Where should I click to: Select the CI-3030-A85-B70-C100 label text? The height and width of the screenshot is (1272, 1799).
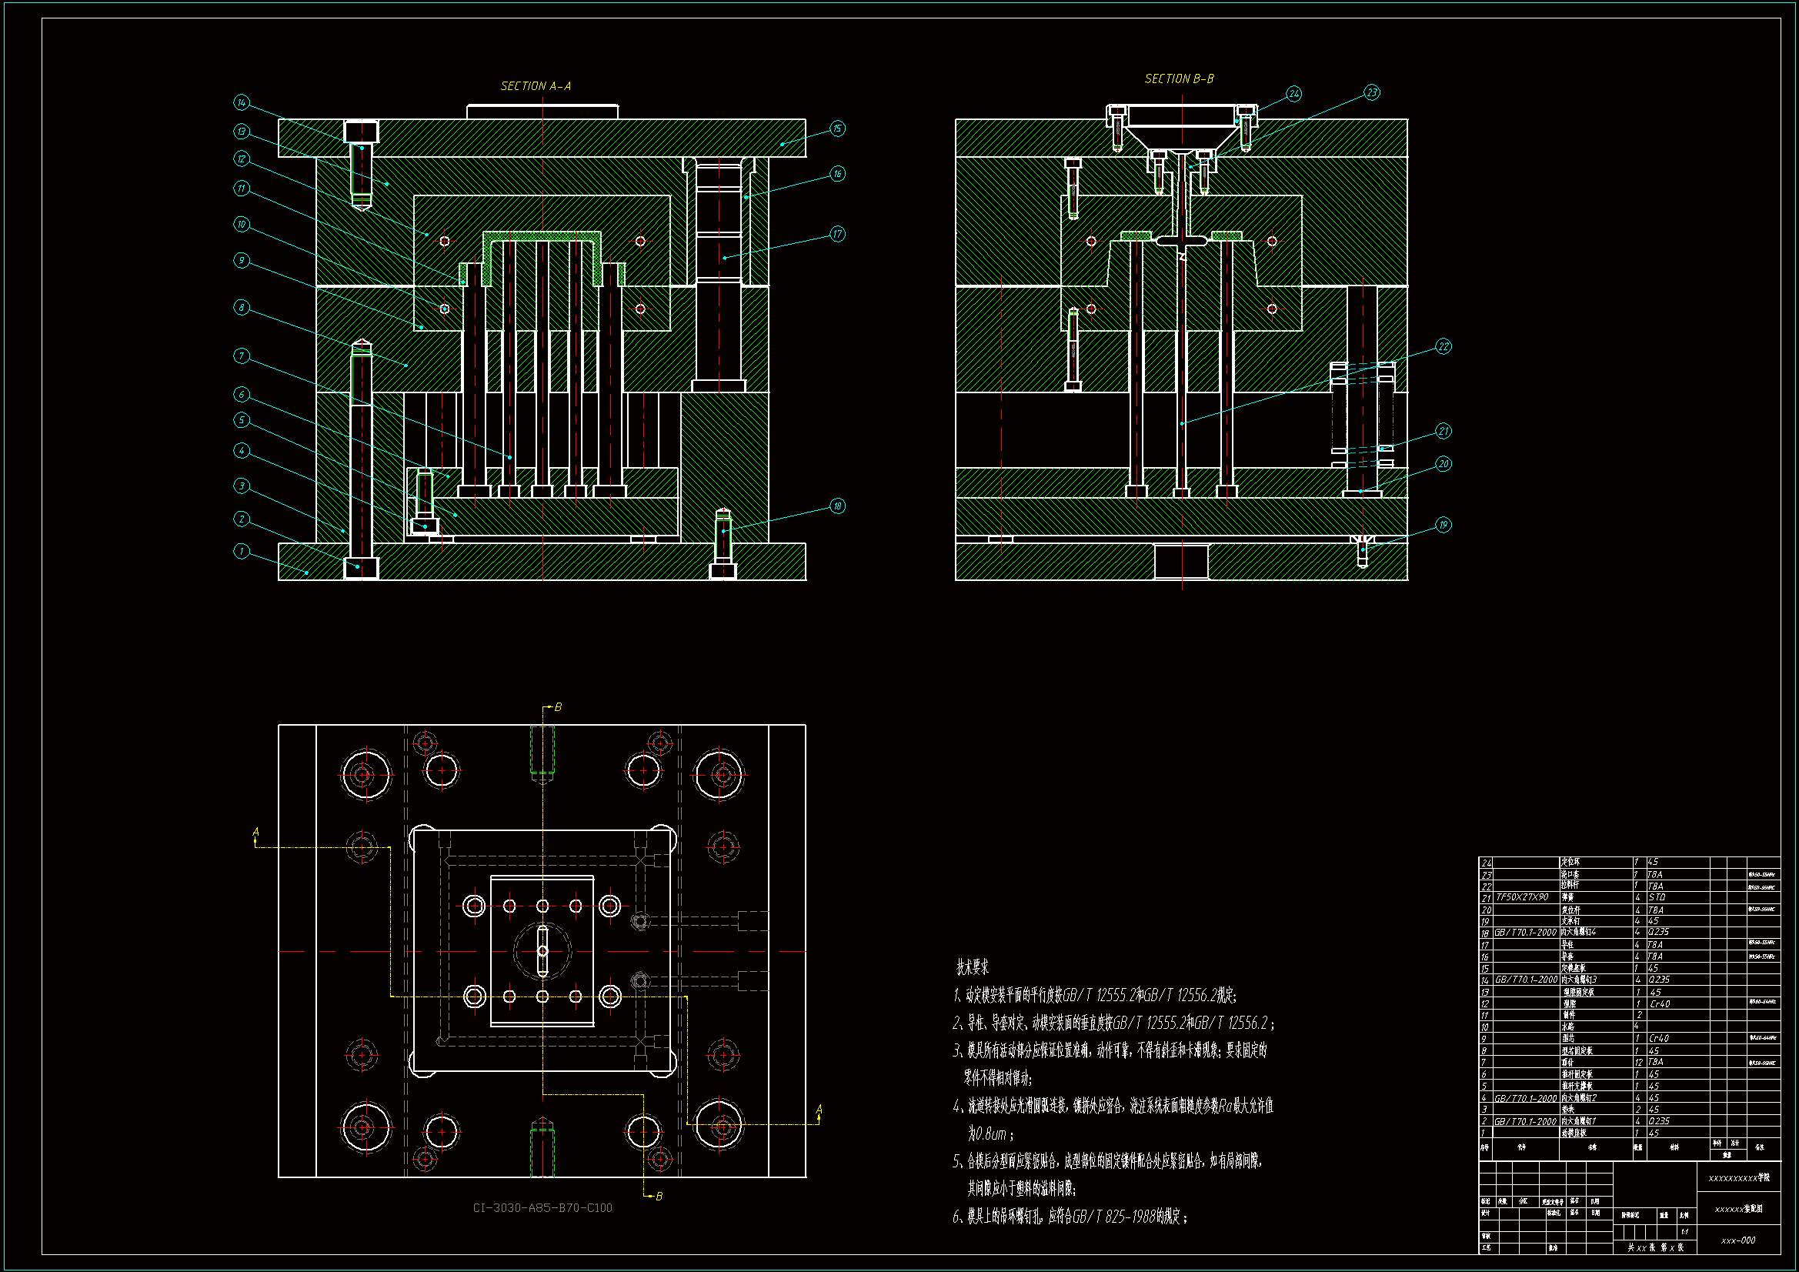(542, 1207)
